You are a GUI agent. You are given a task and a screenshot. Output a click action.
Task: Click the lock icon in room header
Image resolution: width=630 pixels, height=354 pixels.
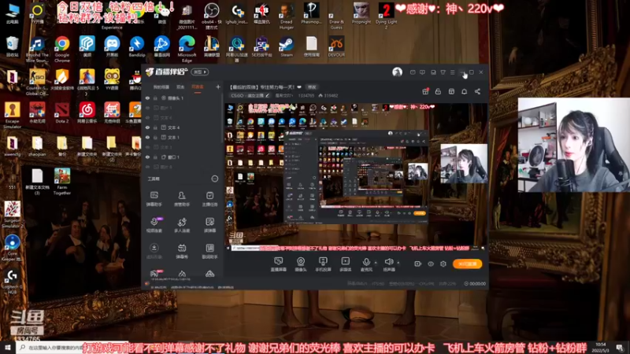coord(438,91)
